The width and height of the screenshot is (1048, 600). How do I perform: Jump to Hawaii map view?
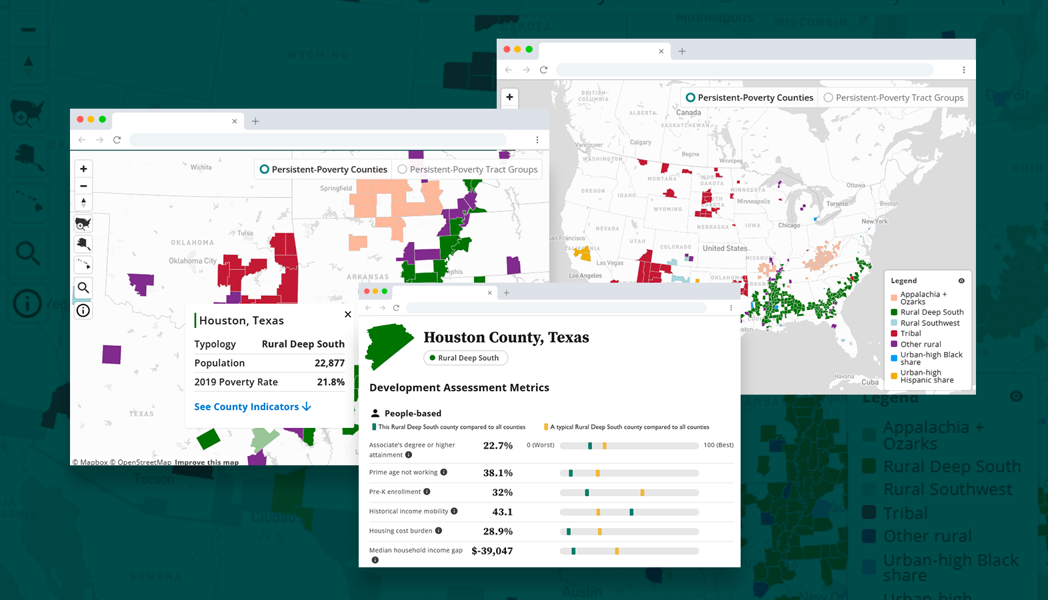(x=83, y=265)
